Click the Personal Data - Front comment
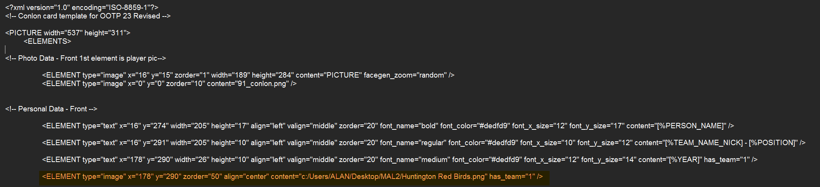The height and width of the screenshot is (187, 820). coord(51,109)
